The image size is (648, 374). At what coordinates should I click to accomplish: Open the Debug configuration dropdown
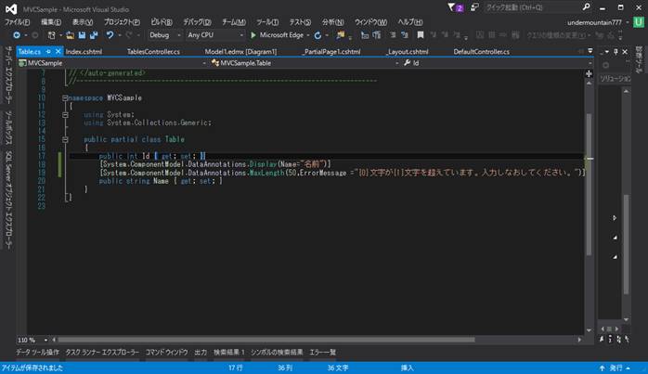166,34
